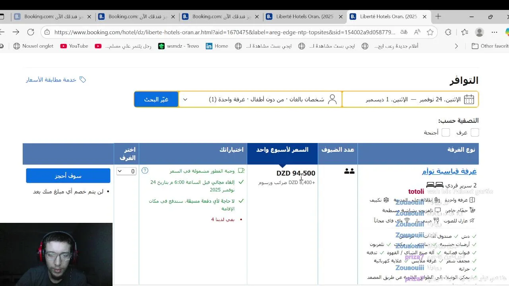
Task: Select the active Liberté Hotels Oran tab
Action: (389, 17)
